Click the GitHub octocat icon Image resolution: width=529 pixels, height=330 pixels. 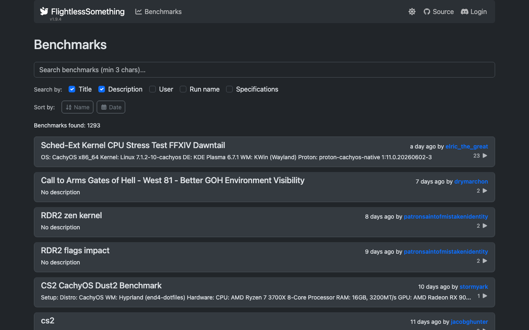pos(427,12)
